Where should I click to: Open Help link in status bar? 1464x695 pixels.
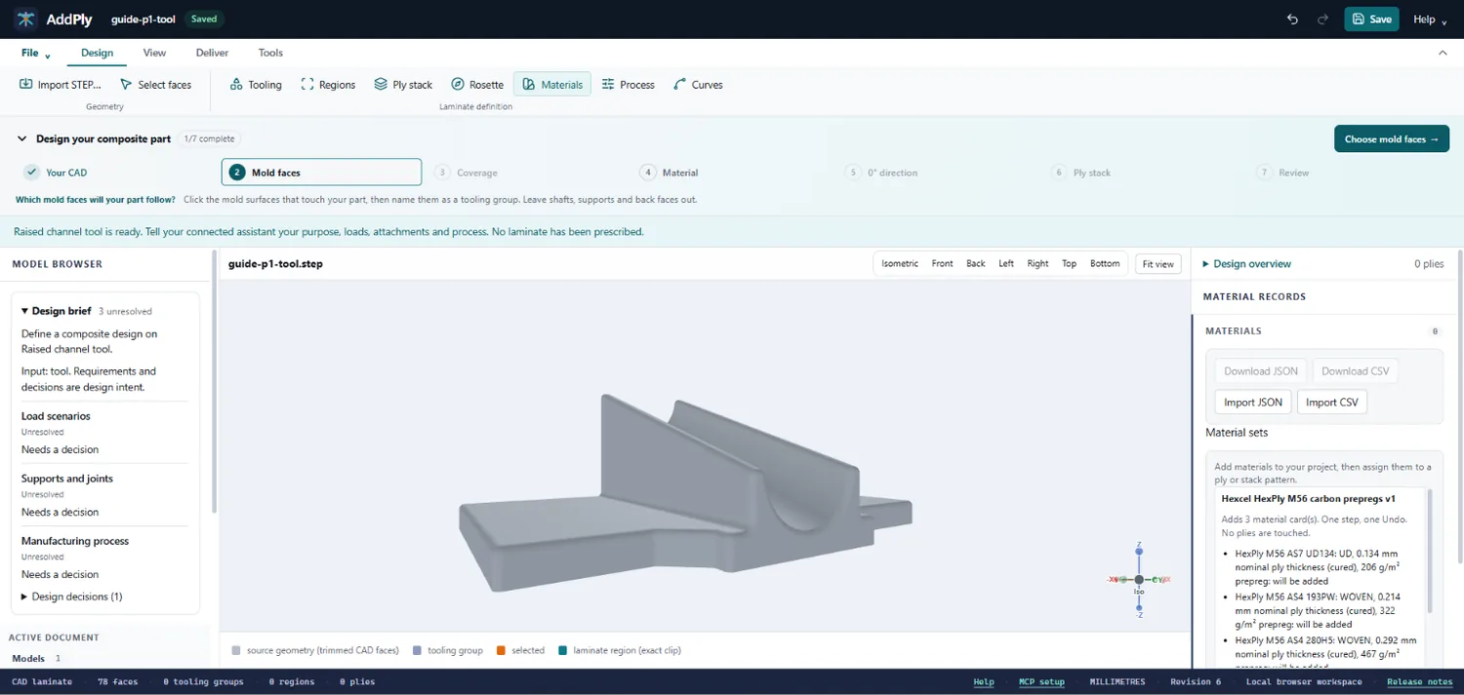tap(984, 682)
